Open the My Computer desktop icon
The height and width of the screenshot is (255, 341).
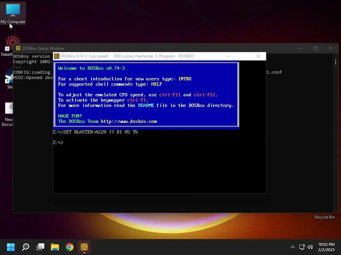point(13,13)
